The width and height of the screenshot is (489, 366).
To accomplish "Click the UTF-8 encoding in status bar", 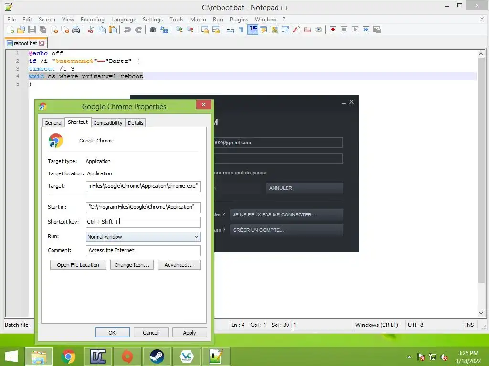I will tap(415, 325).
